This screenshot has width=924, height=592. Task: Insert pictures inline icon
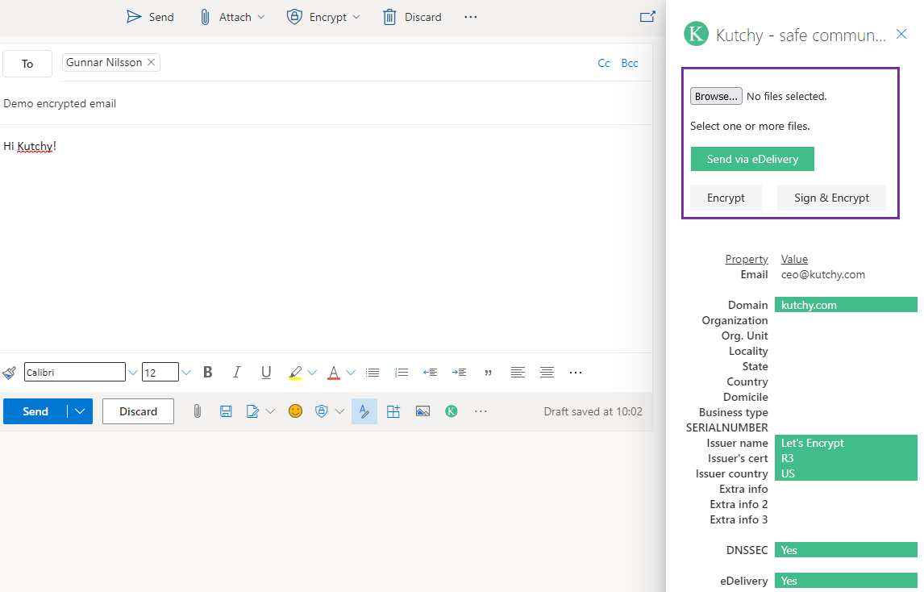coord(422,411)
